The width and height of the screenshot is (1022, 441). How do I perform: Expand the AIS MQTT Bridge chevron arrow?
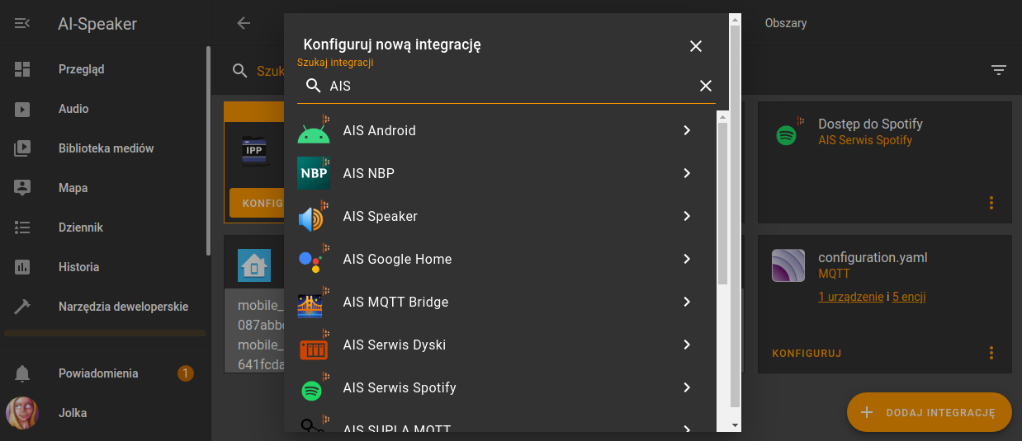click(687, 302)
